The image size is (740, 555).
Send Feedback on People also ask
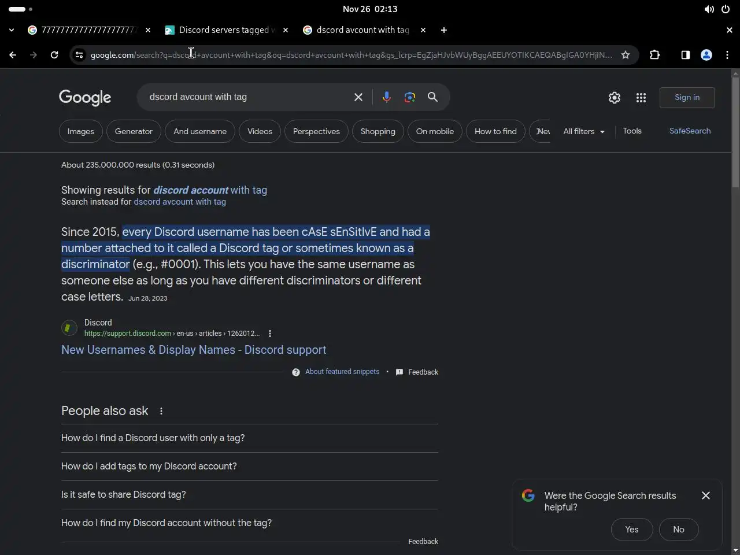point(423,542)
